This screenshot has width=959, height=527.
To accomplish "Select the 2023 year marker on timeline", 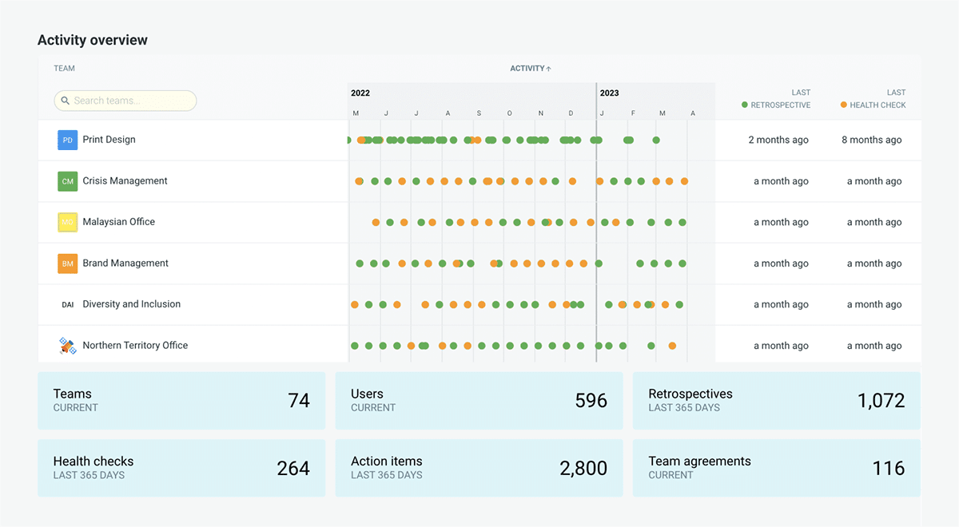I will [x=609, y=93].
